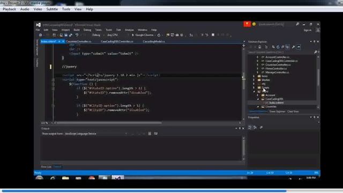Collapse the Views folder
Viewport: 343px width, 193px height.
coord(253,91)
